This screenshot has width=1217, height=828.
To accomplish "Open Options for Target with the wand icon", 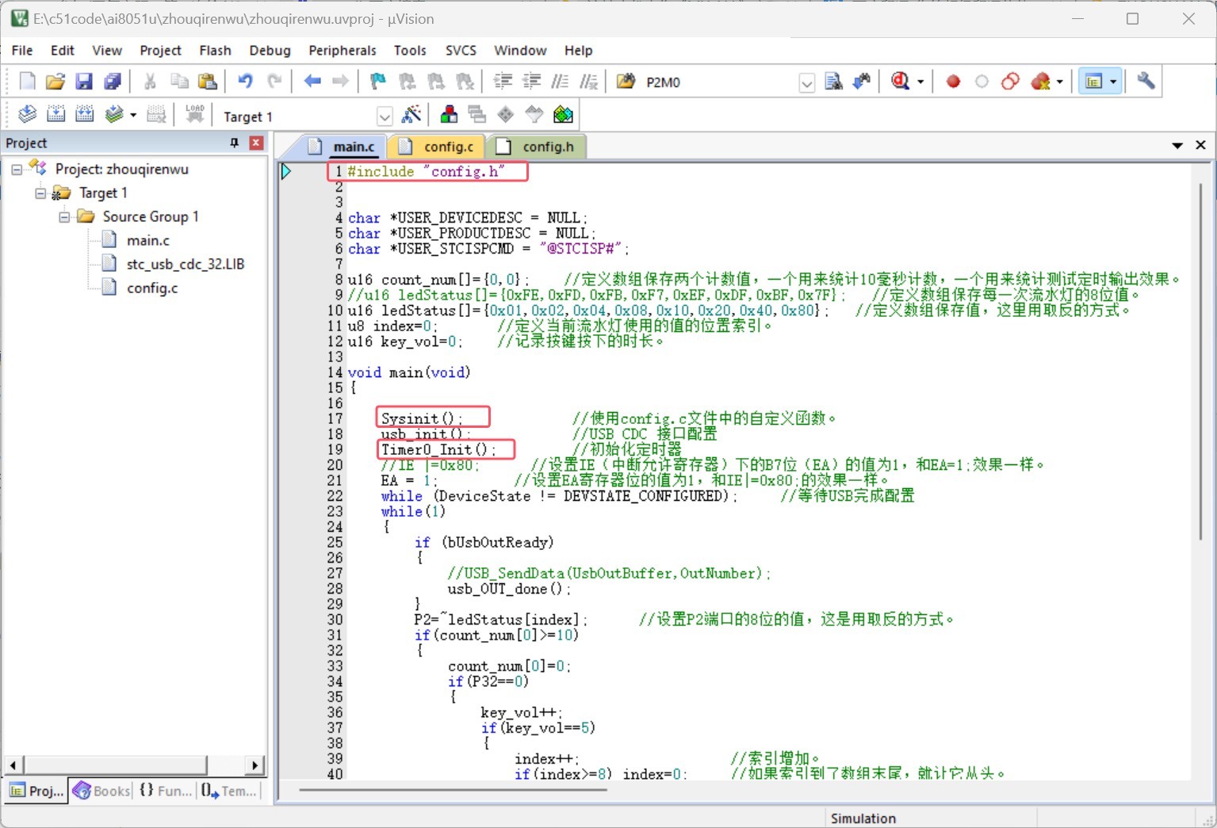I will (411, 115).
